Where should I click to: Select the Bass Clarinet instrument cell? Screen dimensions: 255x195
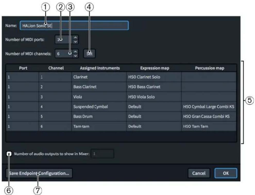(99, 87)
